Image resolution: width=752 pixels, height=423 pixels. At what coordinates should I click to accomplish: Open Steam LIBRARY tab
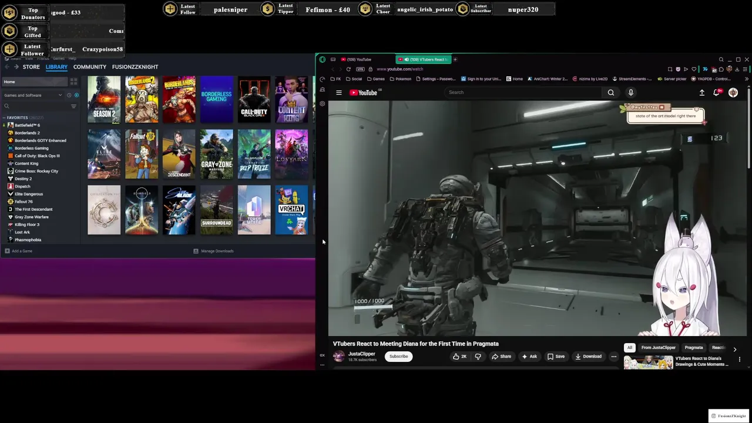pos(57,67)
